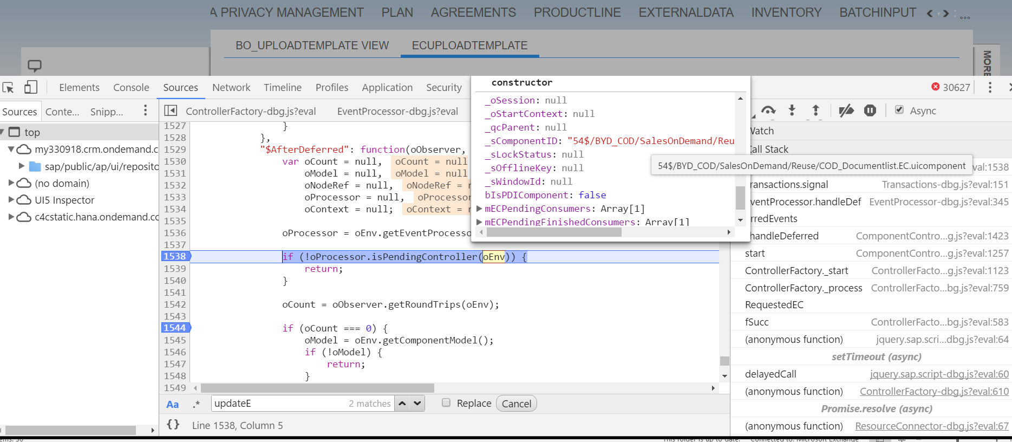Image resolution: width=1012 pixels, height=442 pixels.
Task: Select the delayedCall call stack frame
Action: coord(871,374)
